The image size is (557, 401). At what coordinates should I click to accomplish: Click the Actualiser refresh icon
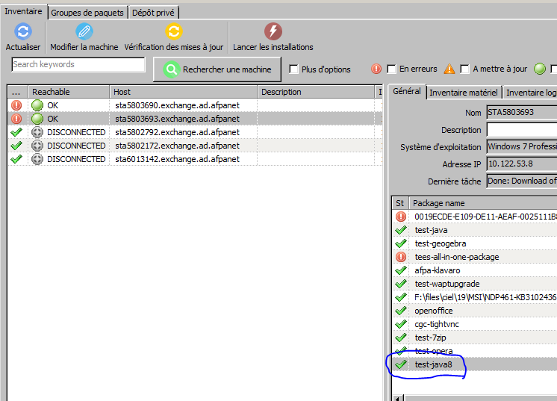(x=23, y=31)
